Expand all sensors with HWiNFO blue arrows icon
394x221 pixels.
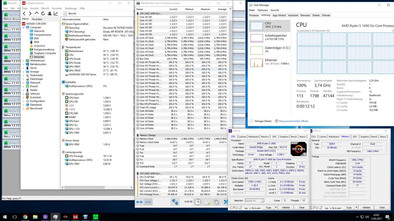coord(139,202)
